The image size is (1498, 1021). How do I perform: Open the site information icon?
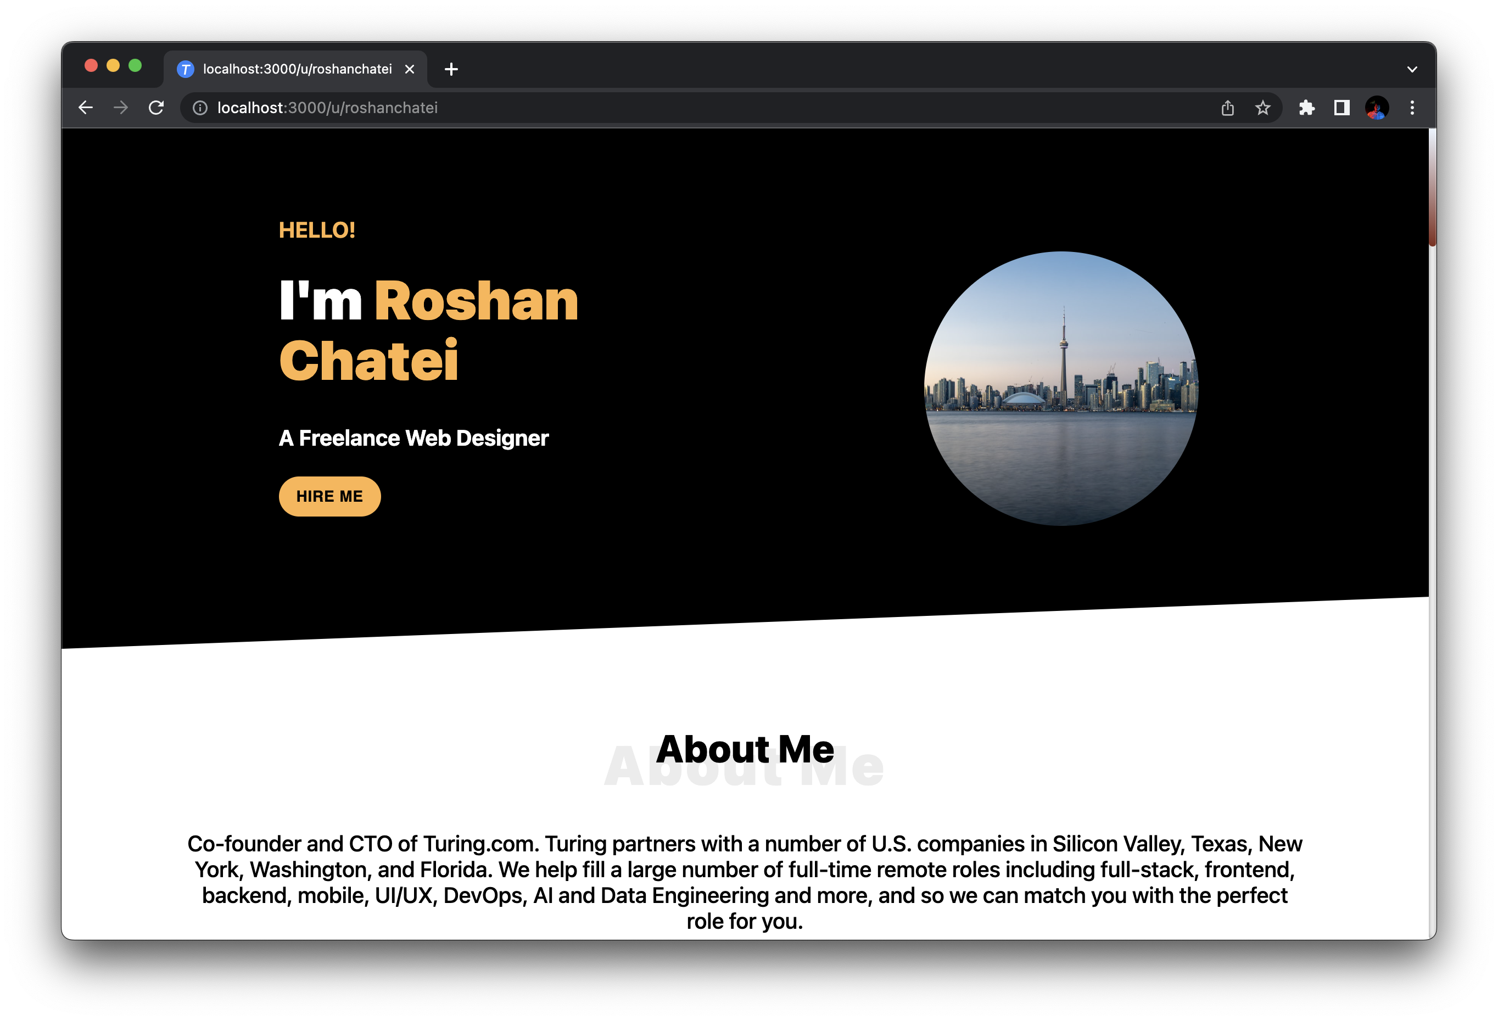coord(200,108)
